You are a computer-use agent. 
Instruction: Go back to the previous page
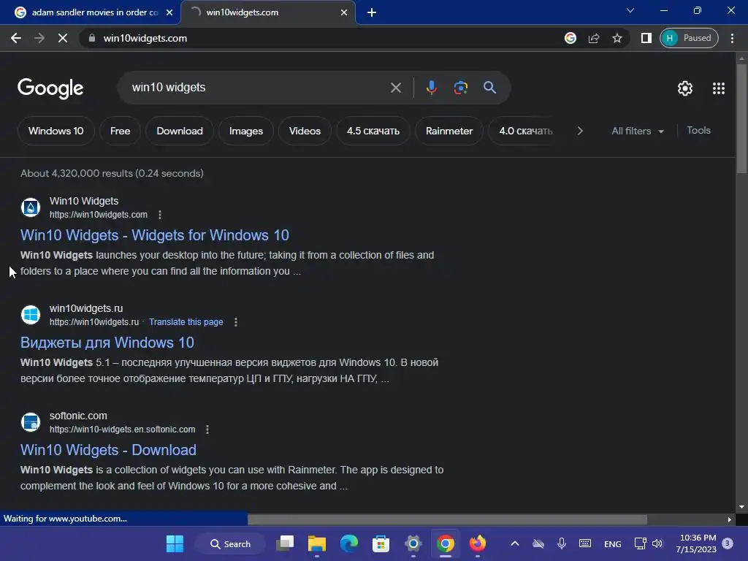pyautogui.click(x=16, y=38)
